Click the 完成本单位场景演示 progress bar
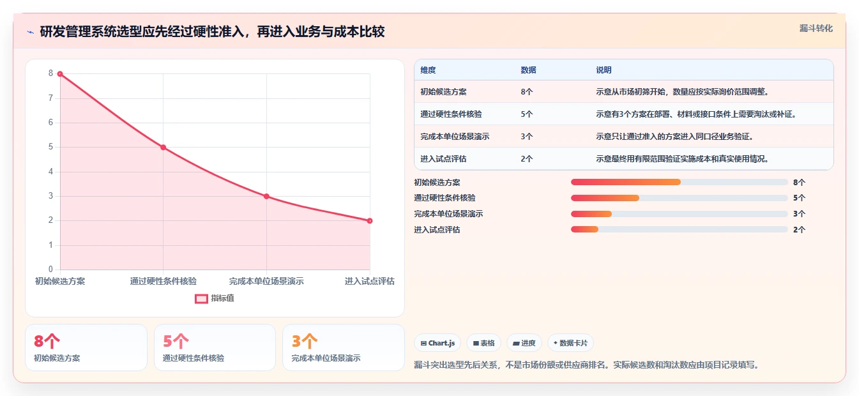This screenshot has width=859, height=396. coord(680,214)
